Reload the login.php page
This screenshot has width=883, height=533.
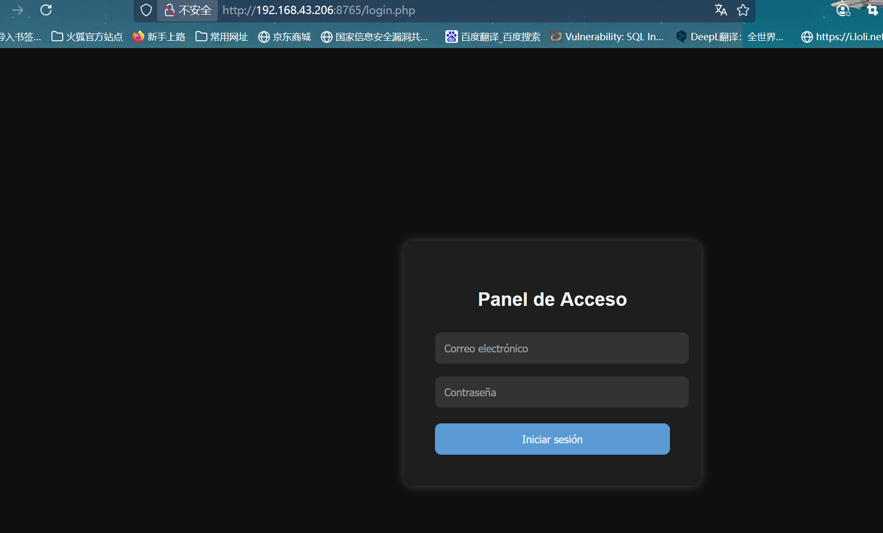click(x=46, y=10)
